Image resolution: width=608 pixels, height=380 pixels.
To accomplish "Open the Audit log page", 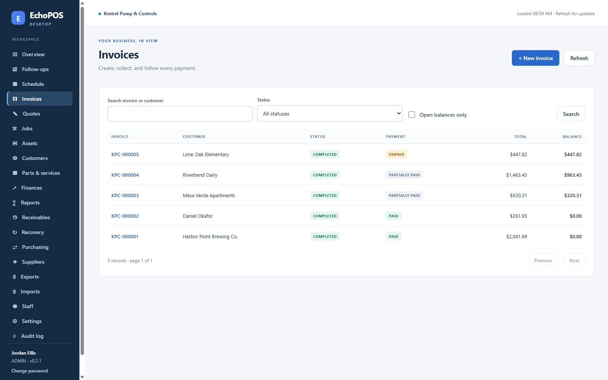I will pos(40,336).
